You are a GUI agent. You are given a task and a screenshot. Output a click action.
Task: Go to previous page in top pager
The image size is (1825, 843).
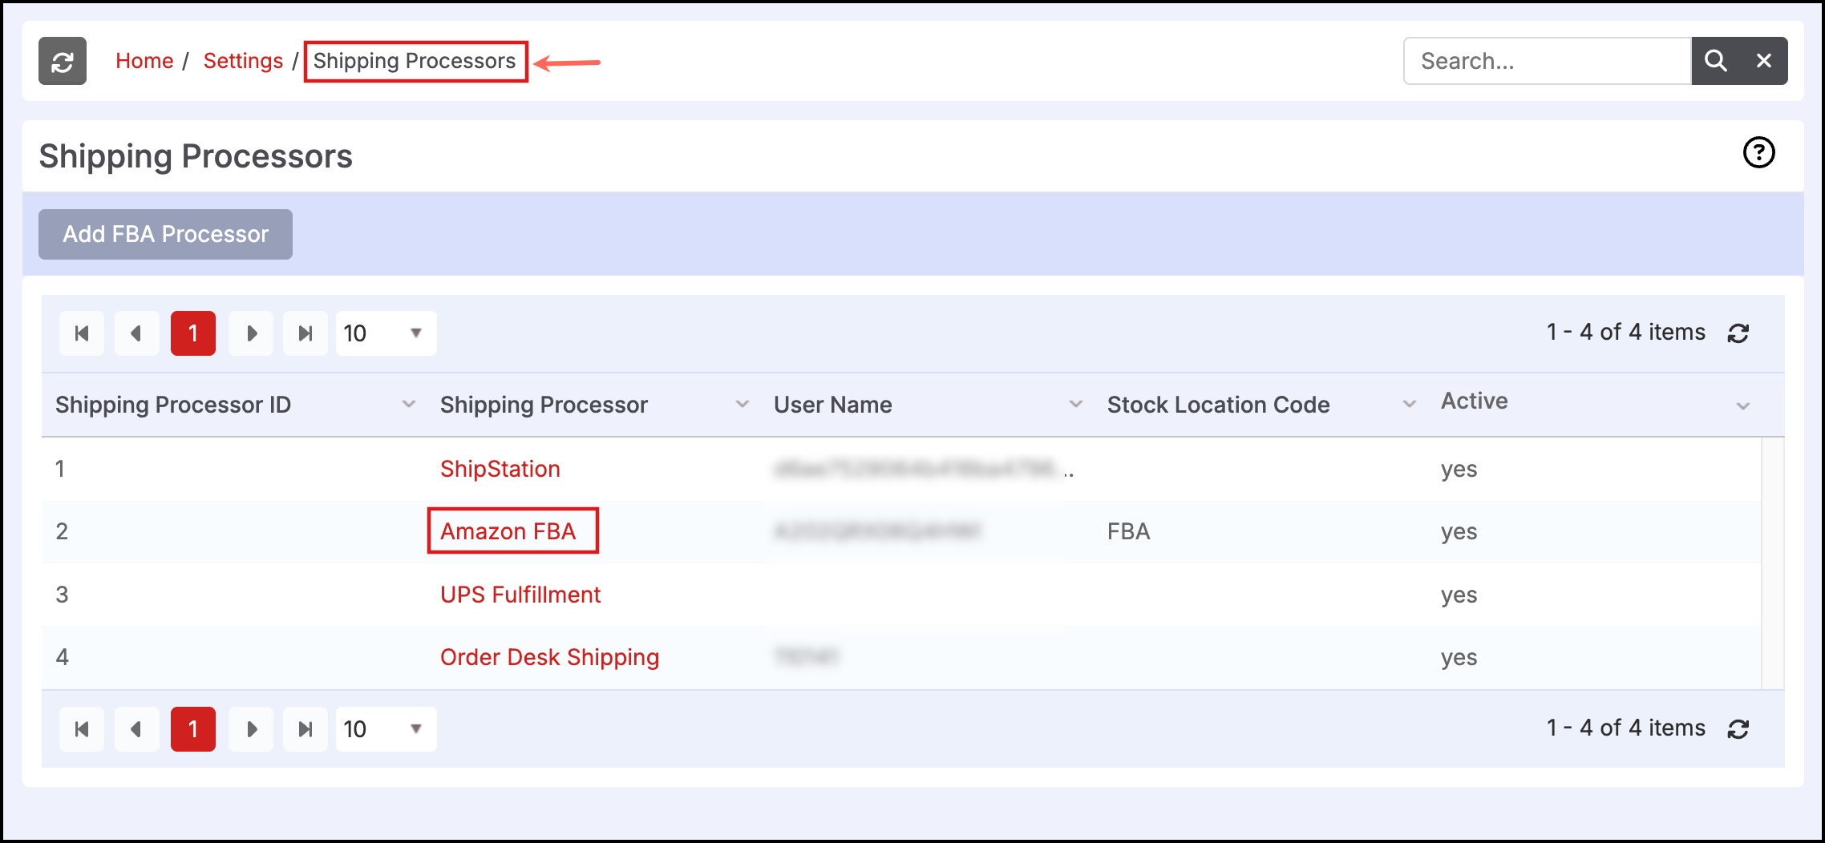136,333
